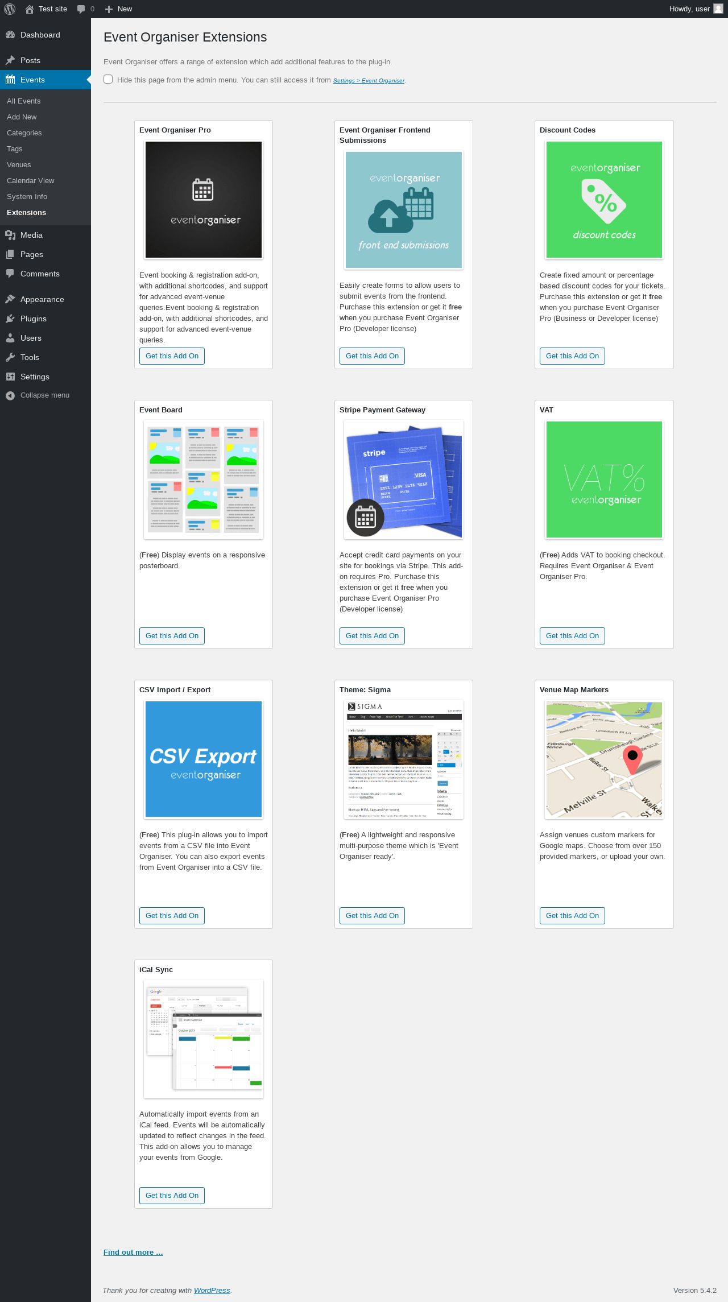Click the Dashboard gauge icon

[x=10, y=35]
